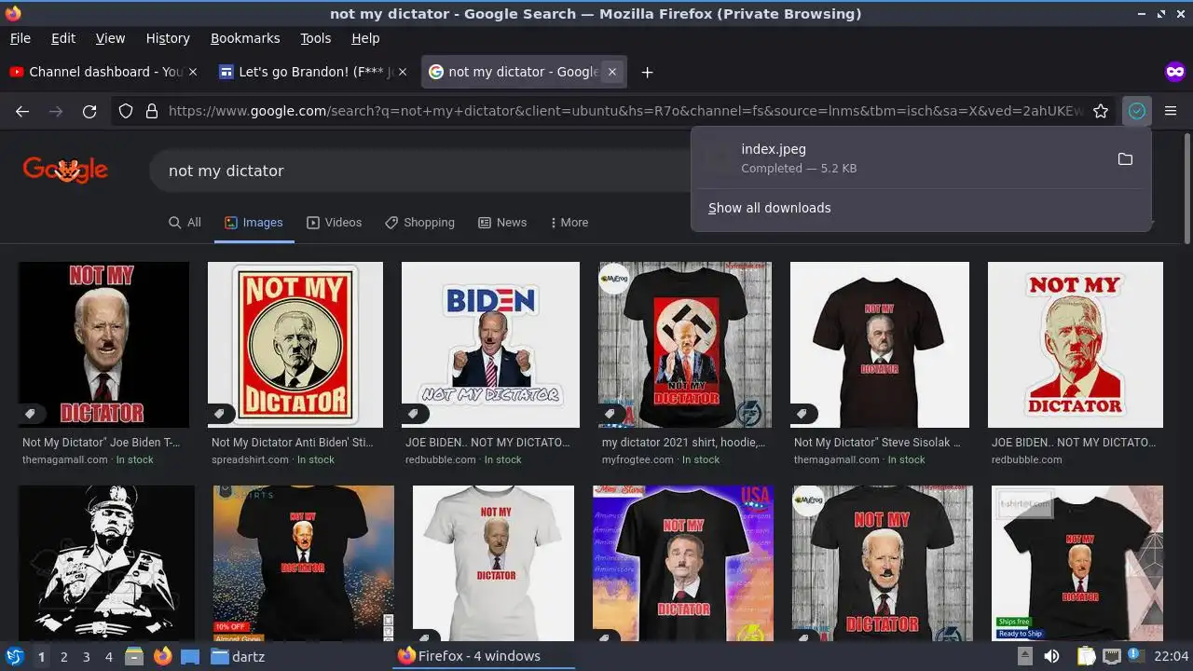Bookmark this page with star icon
Viewport: 1193px width, 671px height.
(x=1101, y=111)
